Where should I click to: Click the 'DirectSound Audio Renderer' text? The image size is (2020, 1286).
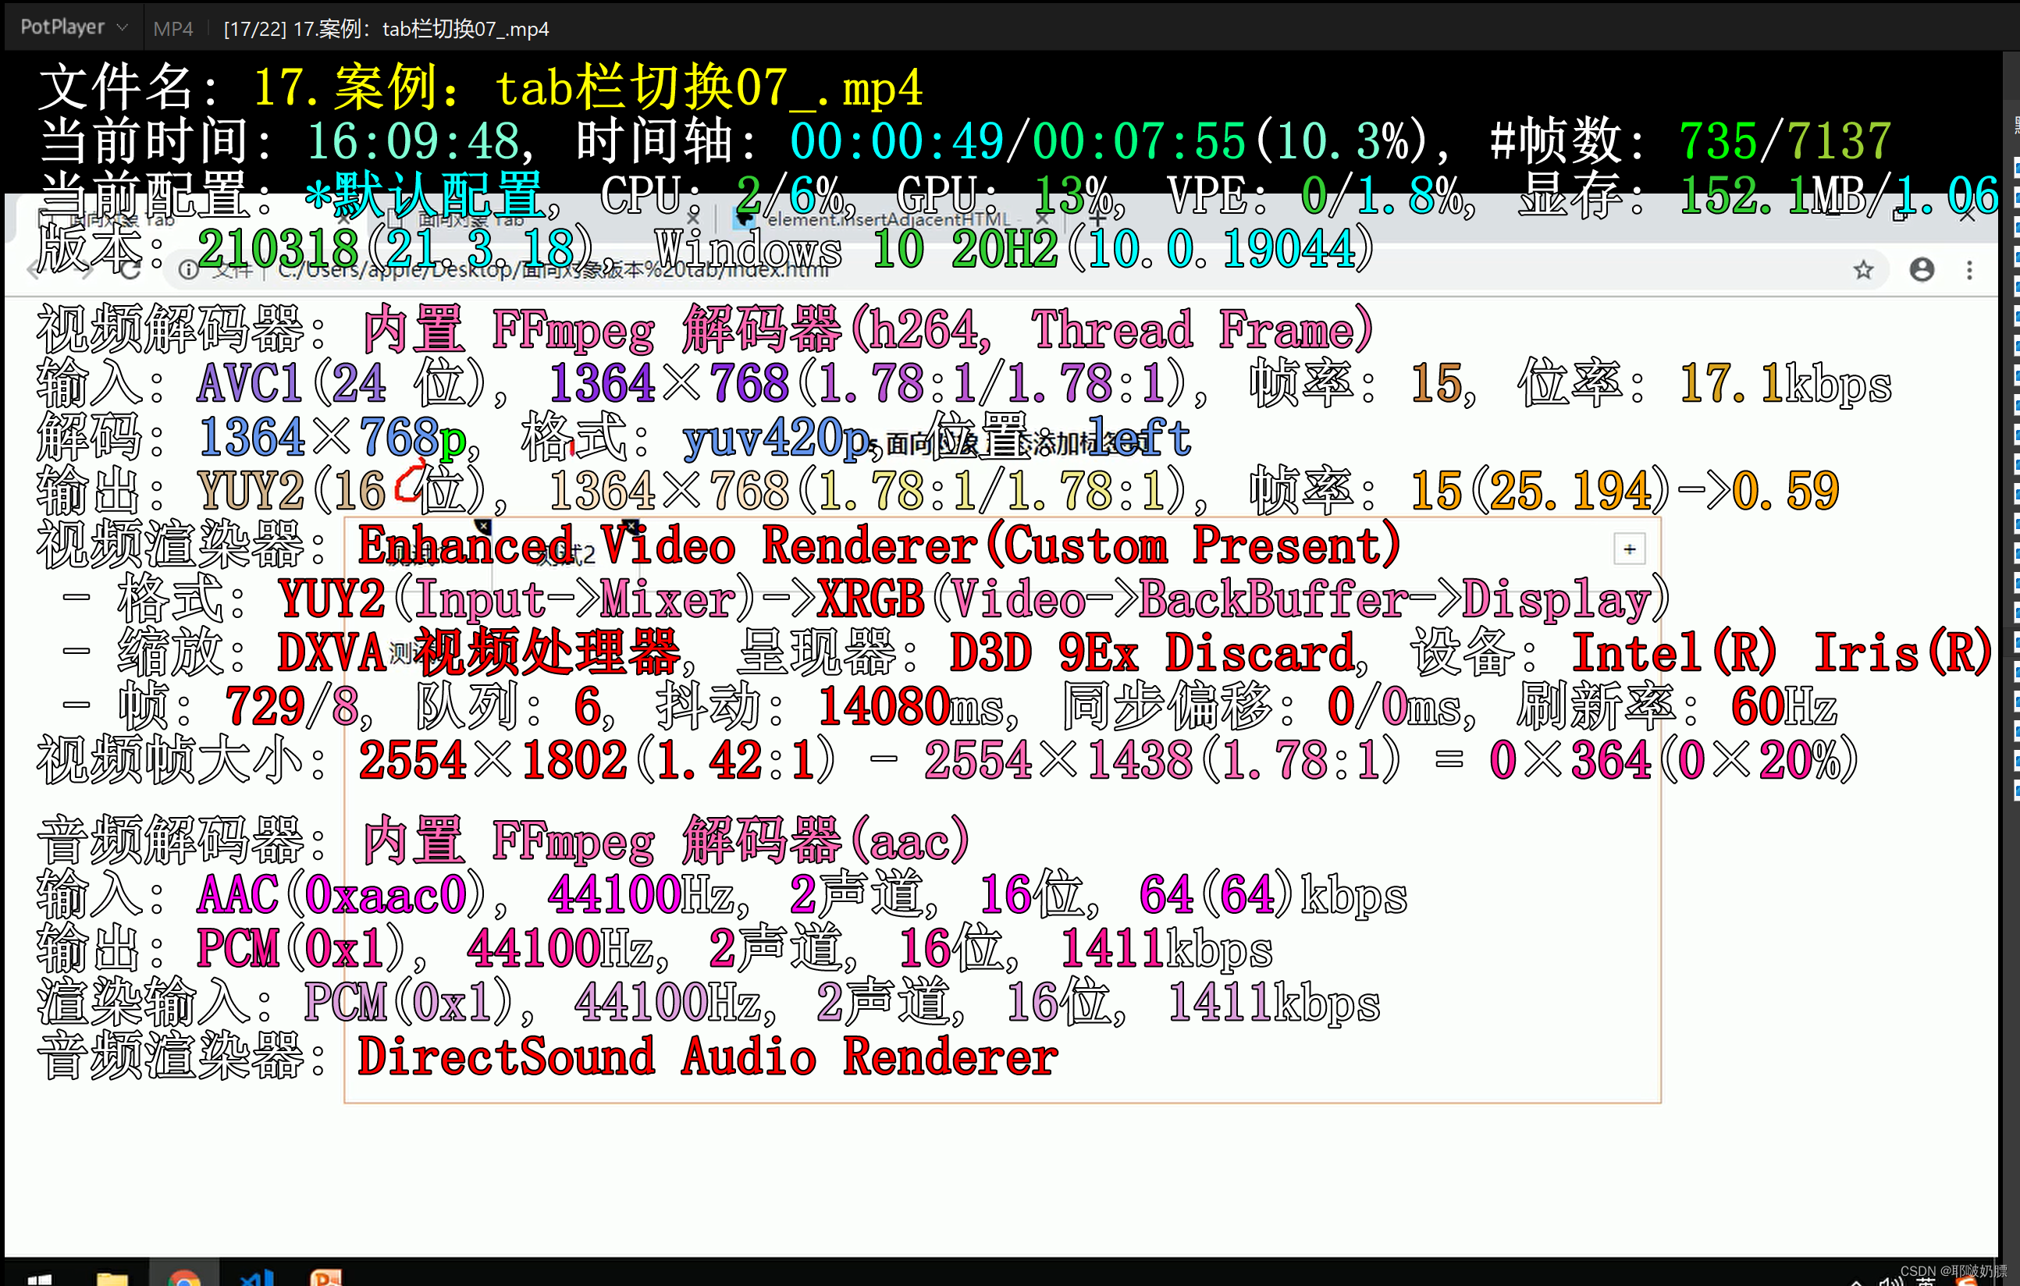pyautogui.click(x=708, y=1055)
